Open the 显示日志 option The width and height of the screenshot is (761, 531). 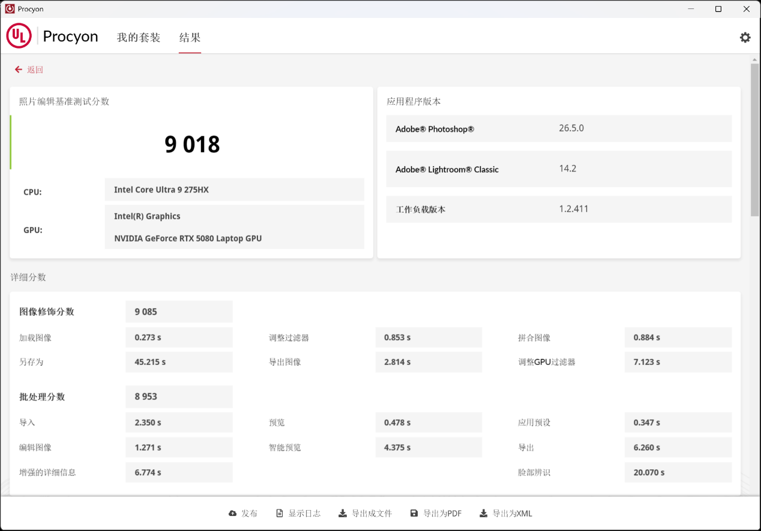305,513
